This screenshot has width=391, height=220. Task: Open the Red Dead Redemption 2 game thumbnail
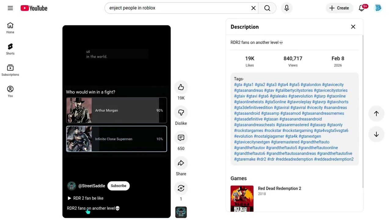coord(242,199)
